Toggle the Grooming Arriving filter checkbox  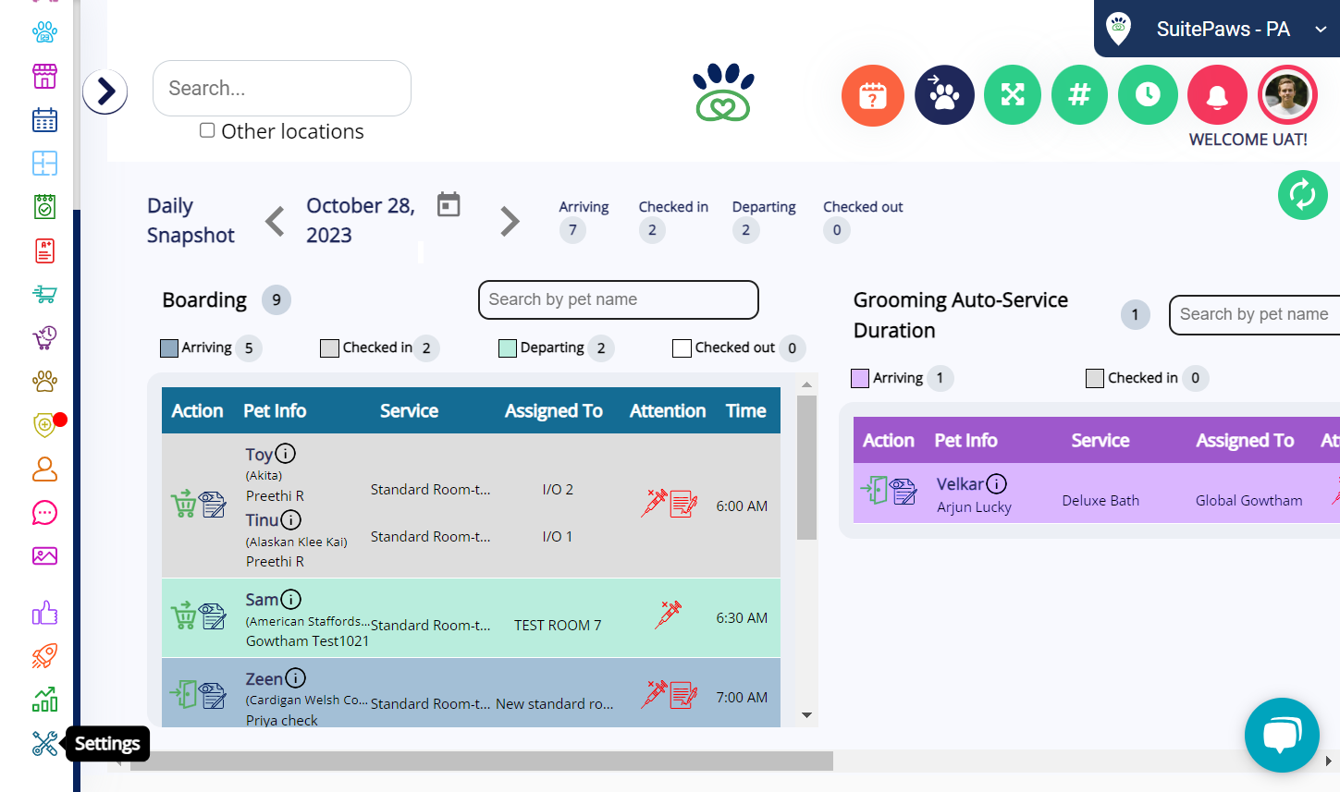click(860, 378)
